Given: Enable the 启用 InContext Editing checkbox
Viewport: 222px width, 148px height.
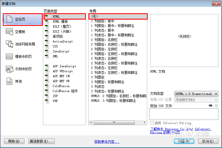Looking at the screenshot, I should [152, 123].
